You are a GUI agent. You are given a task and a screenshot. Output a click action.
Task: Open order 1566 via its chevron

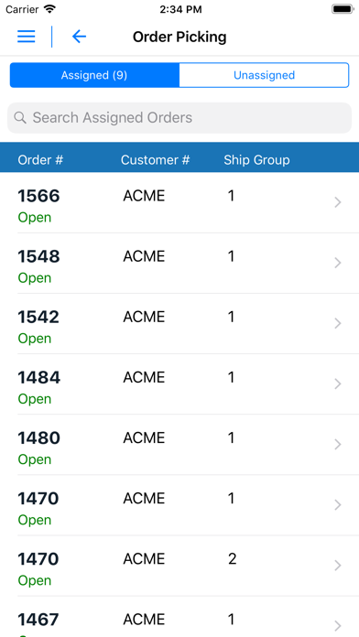pyautogui.click(x=337, y=202)
